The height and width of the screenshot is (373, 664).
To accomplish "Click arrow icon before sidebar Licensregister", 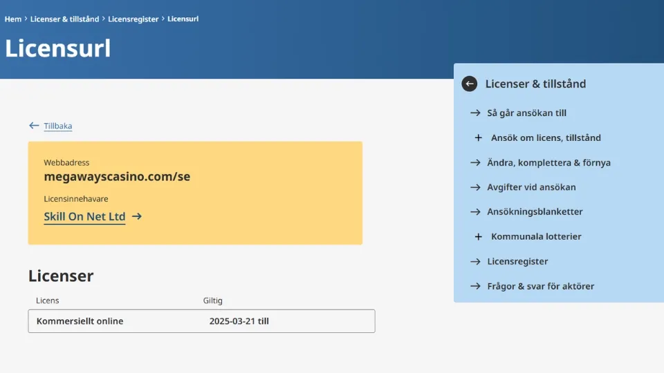I will click(475, 262).
